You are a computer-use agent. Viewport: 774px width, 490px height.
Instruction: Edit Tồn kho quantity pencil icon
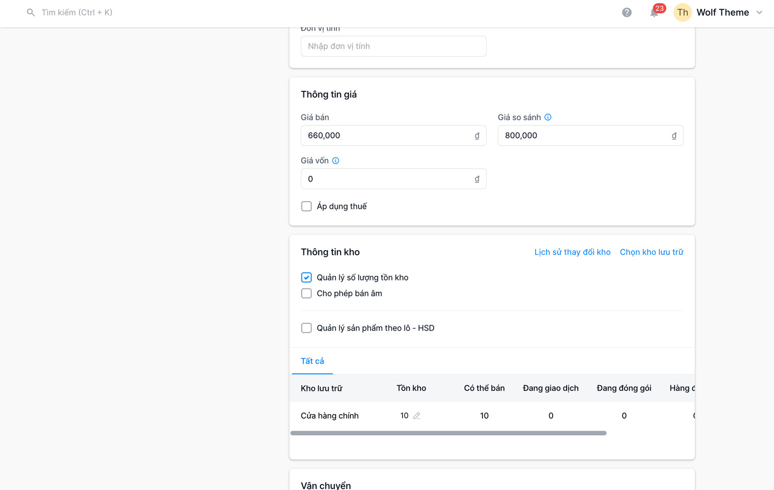pyautogui.click(x=417, y=416)
